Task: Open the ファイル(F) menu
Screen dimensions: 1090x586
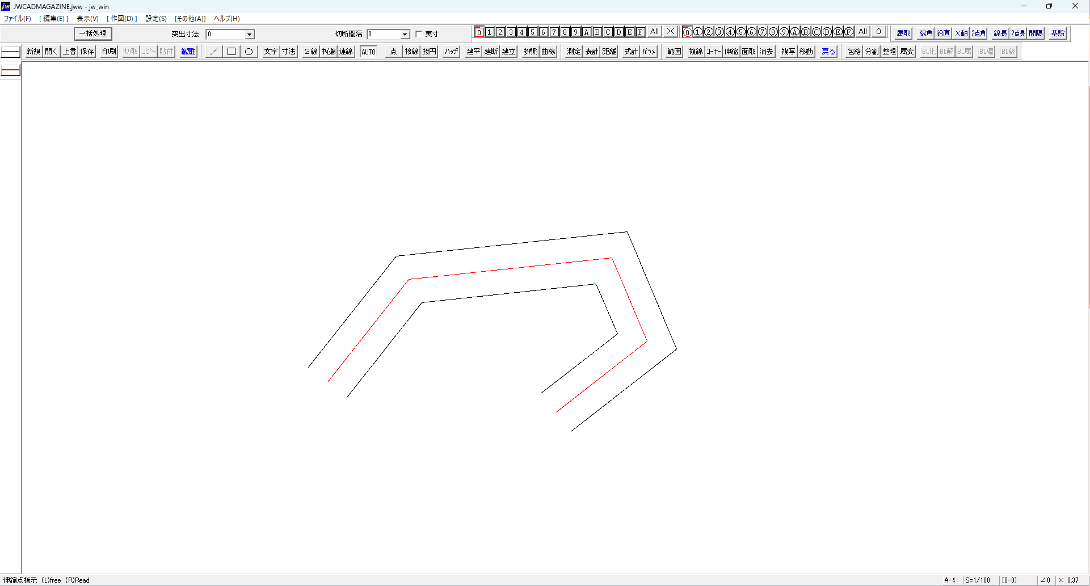Action: (18, 19)
